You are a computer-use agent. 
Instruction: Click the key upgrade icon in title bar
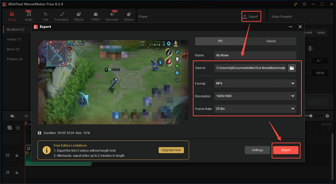295,4
